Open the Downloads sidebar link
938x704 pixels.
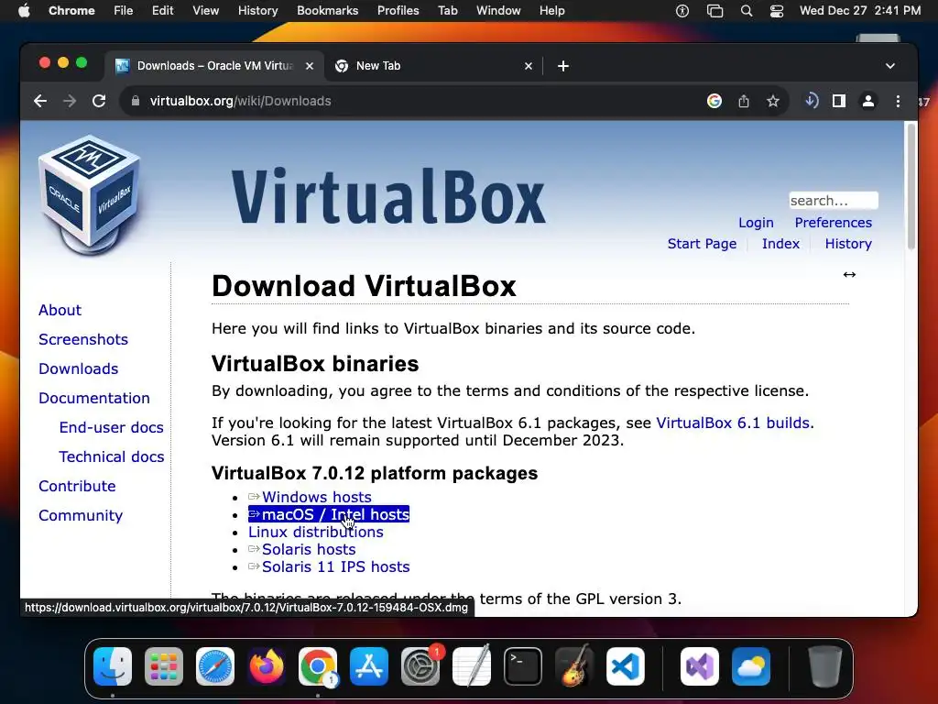coord(79,368)
